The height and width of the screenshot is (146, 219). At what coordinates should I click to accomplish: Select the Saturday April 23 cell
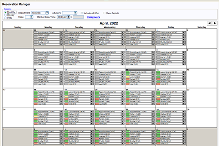pos(202,98)
